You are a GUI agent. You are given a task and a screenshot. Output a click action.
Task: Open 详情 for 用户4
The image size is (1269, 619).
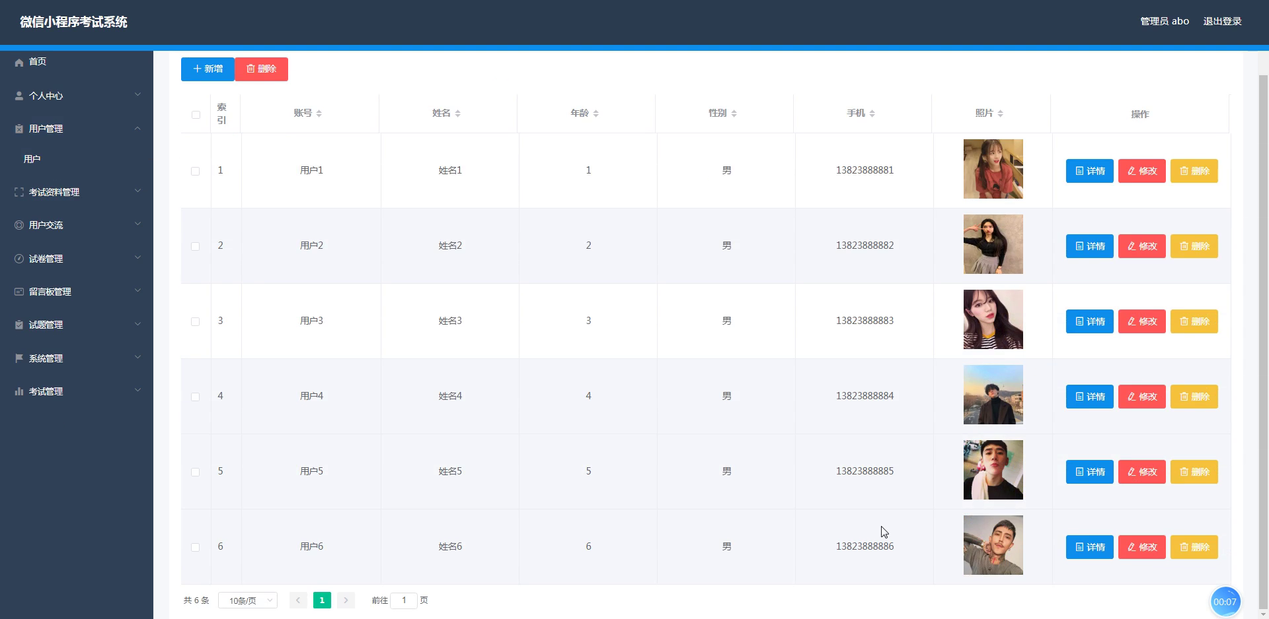tap(1089, 397)
